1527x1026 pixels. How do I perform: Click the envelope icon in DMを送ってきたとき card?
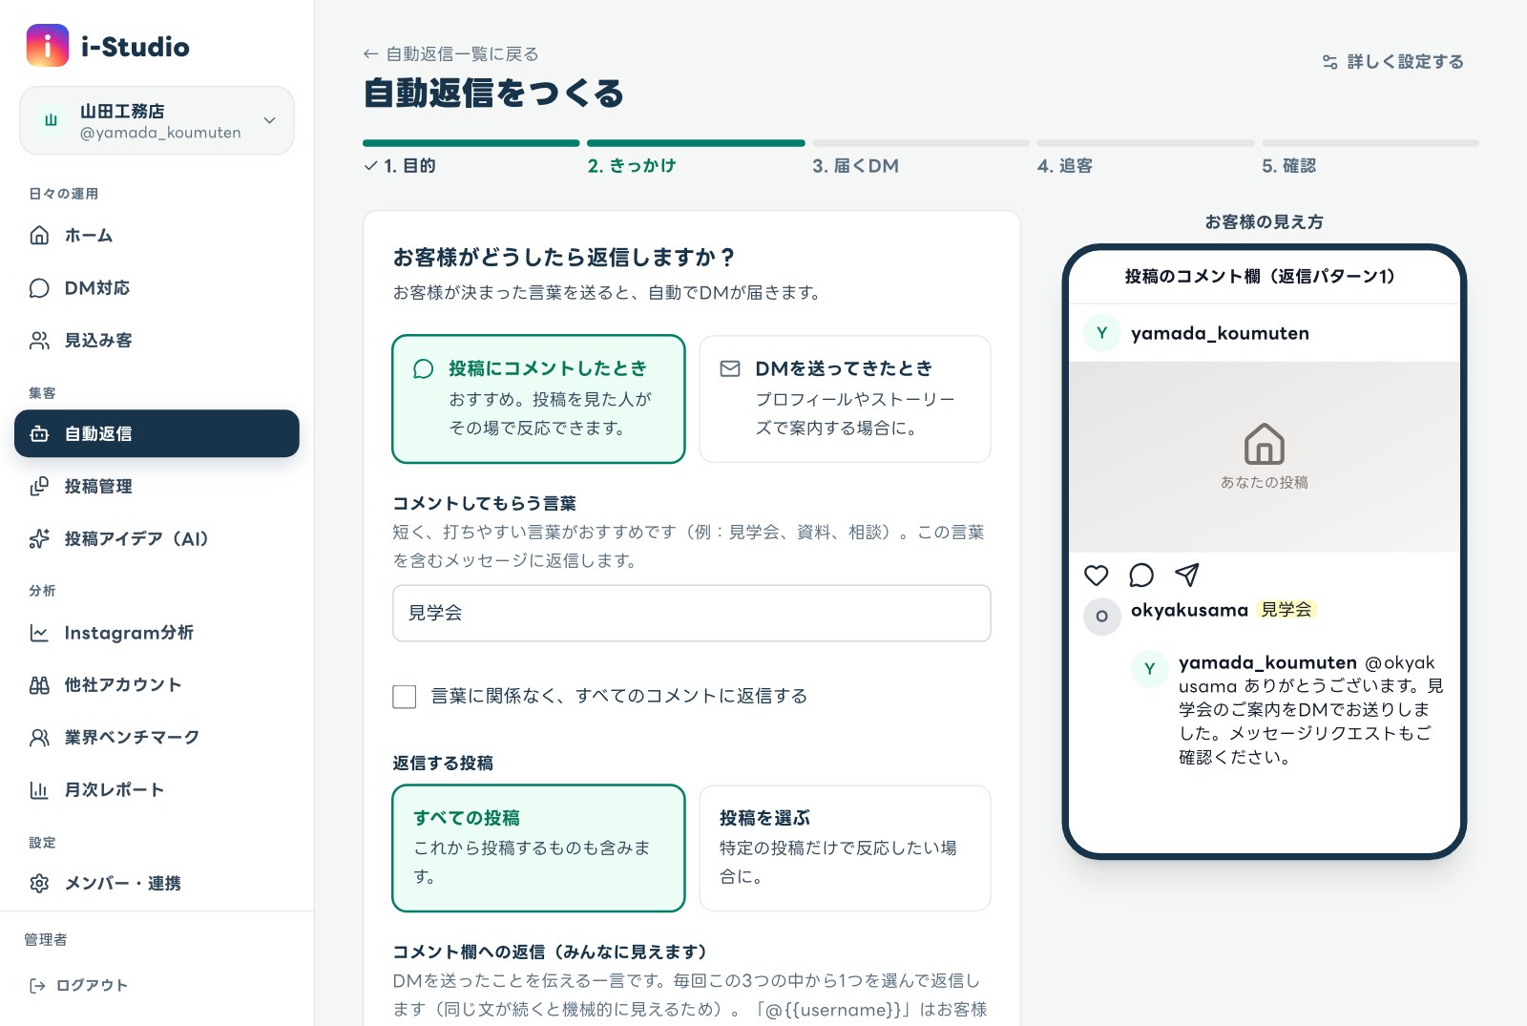730,368
